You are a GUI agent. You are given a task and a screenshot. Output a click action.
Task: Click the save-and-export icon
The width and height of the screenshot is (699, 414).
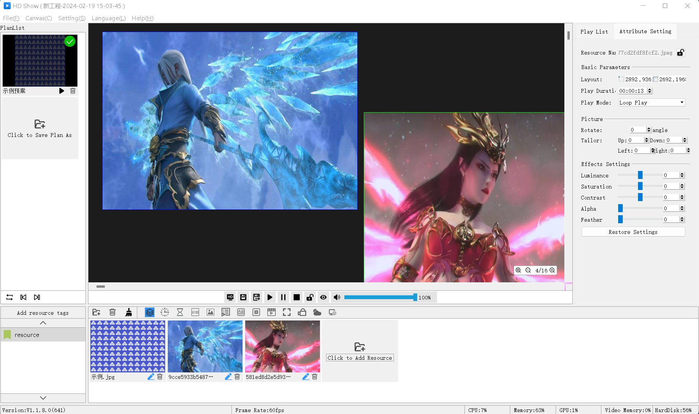257,297
